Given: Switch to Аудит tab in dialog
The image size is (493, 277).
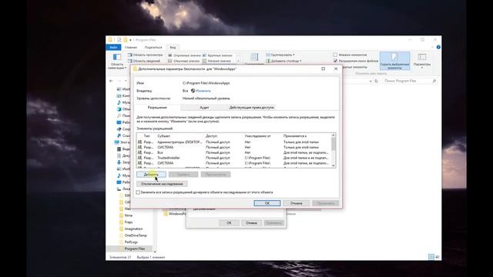Looking at the screenshot, I should point(204,108).
